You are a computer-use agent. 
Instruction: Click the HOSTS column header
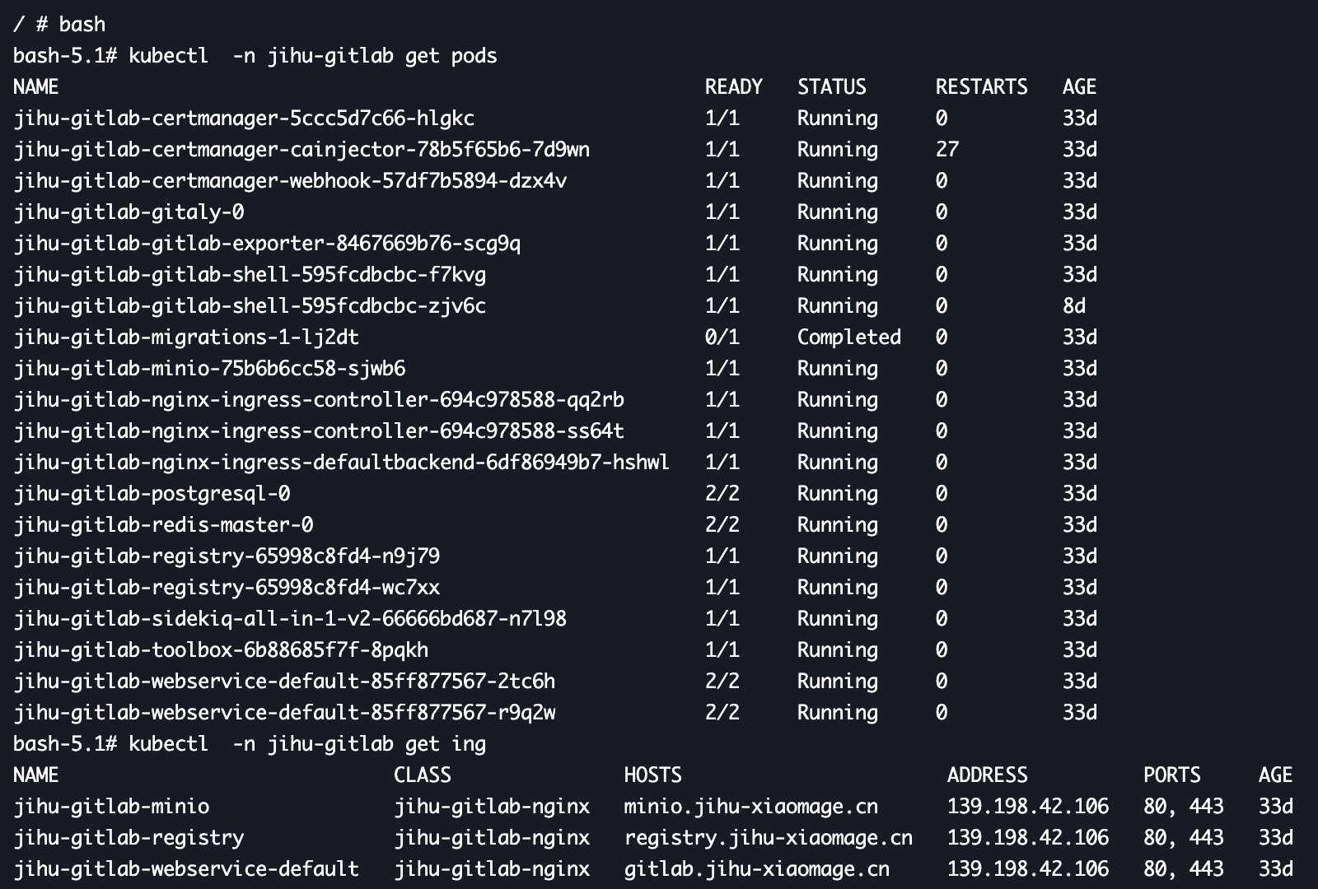(653, 775)
